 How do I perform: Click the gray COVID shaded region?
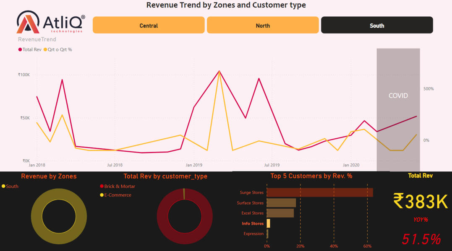(x=398, y=126)
